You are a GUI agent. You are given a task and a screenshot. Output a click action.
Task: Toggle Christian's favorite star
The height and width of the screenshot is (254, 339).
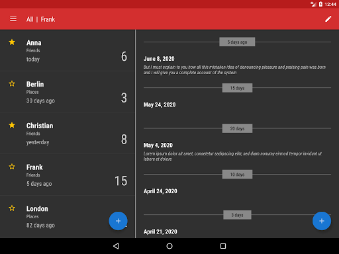(x=12, y=125)
